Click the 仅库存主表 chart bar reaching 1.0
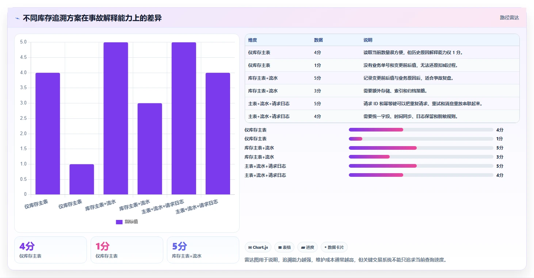The height and width of the screenshot is (278, 534). click(82, 179)
